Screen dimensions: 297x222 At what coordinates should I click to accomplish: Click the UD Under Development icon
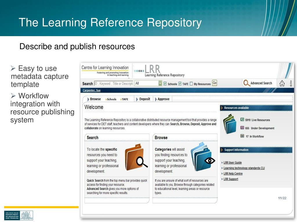[x=242, y=128]
